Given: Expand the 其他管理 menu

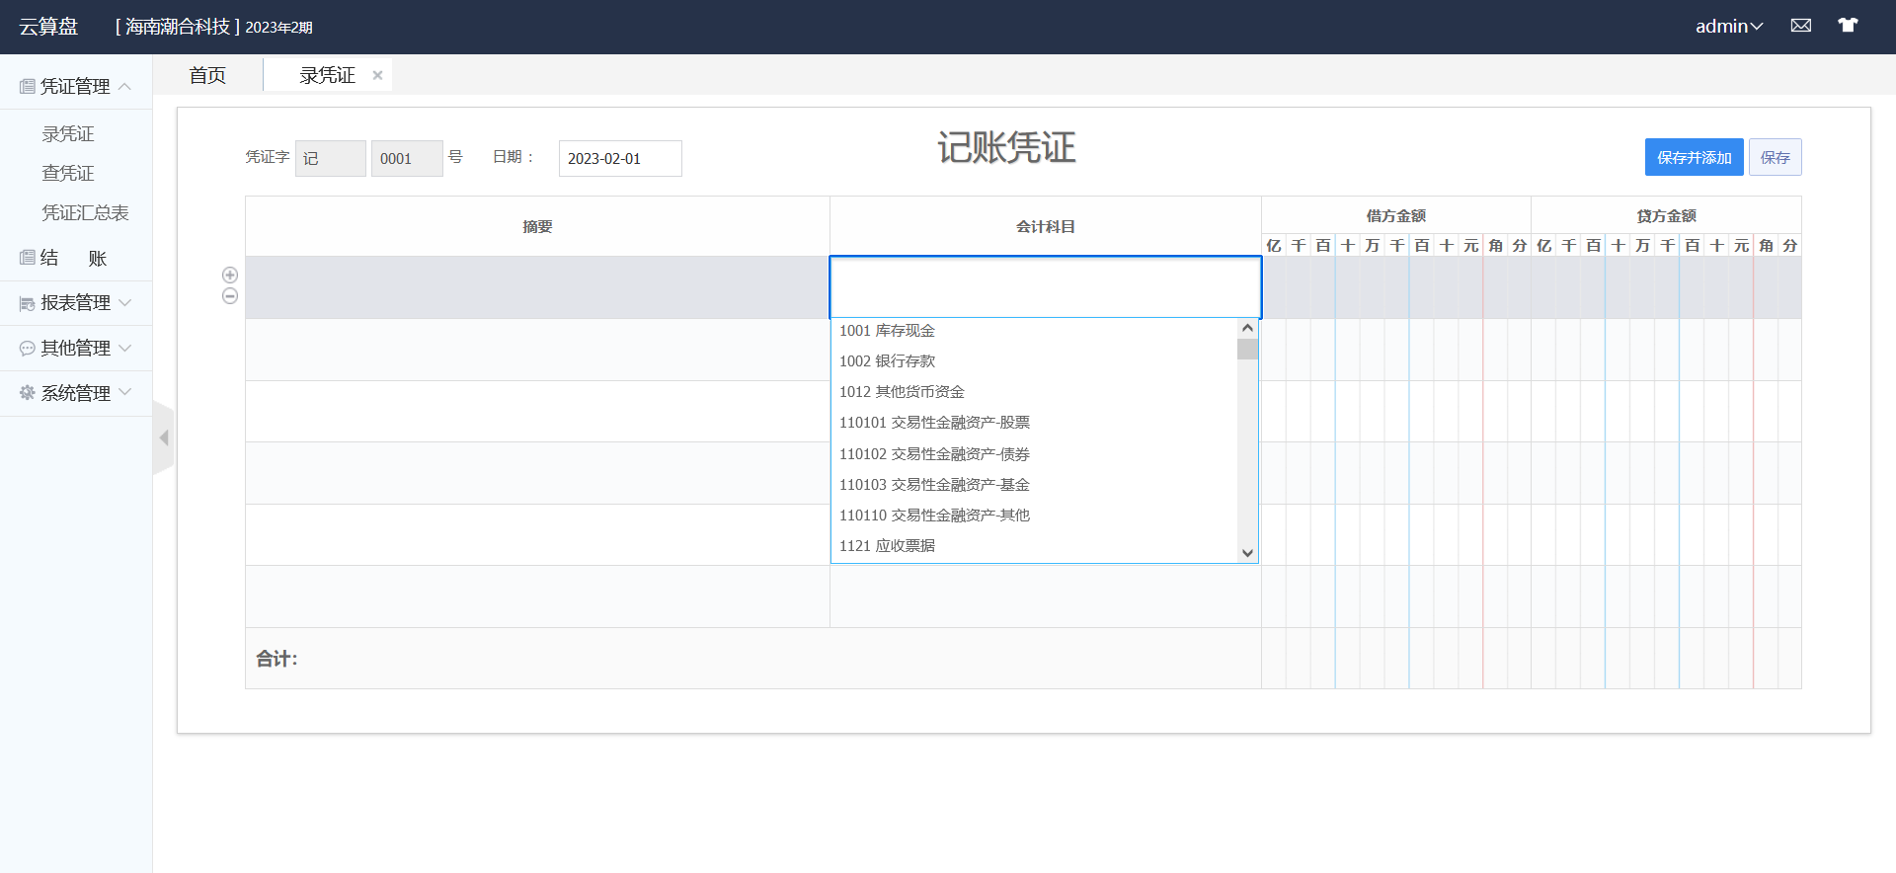Looking at the screenshot, I should pyautogui.click(x=76, y=349).
